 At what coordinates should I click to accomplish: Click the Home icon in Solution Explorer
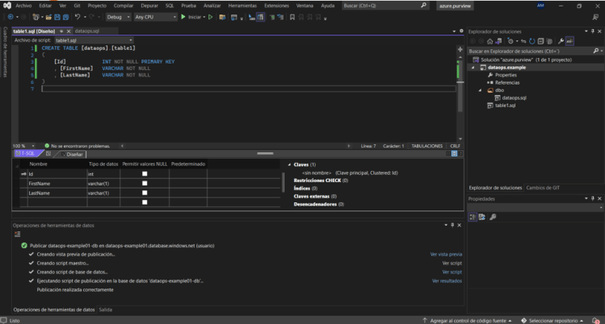click(x=489, y=41)
